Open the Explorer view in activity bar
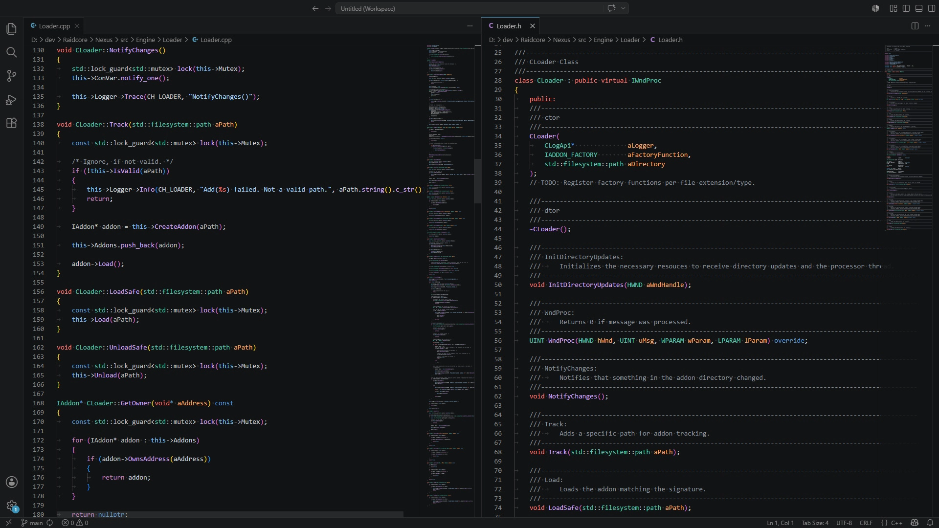Screen dimensions: 939x528 (x=12, y=29)
